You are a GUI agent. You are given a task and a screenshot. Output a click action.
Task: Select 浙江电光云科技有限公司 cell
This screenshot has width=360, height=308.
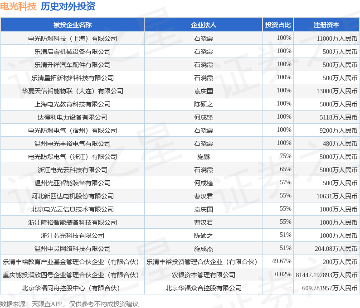[x=73, y=170]
